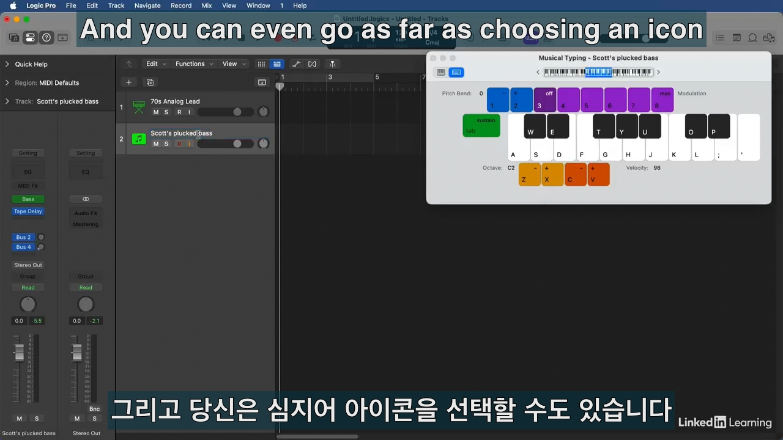Click the Tape Delay effect slot

coord(28,211)
